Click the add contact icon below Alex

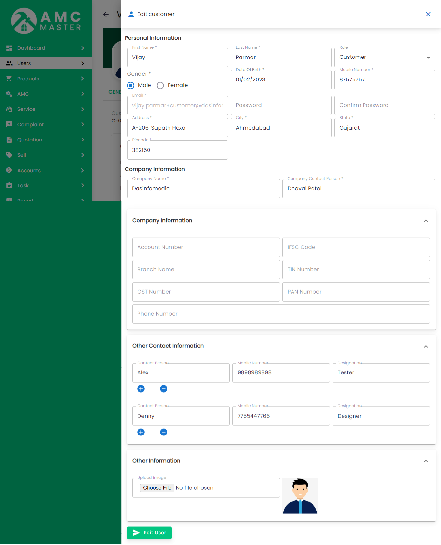click(141, 389)
